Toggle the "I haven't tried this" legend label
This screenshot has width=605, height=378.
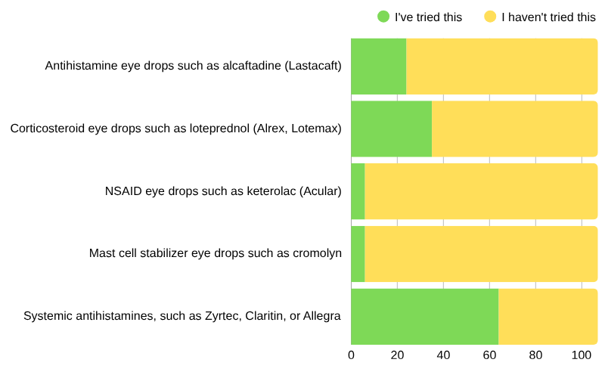click(548, 17)
